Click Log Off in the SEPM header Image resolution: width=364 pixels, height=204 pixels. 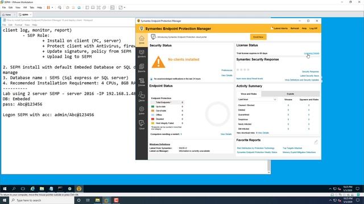[313, 28]
